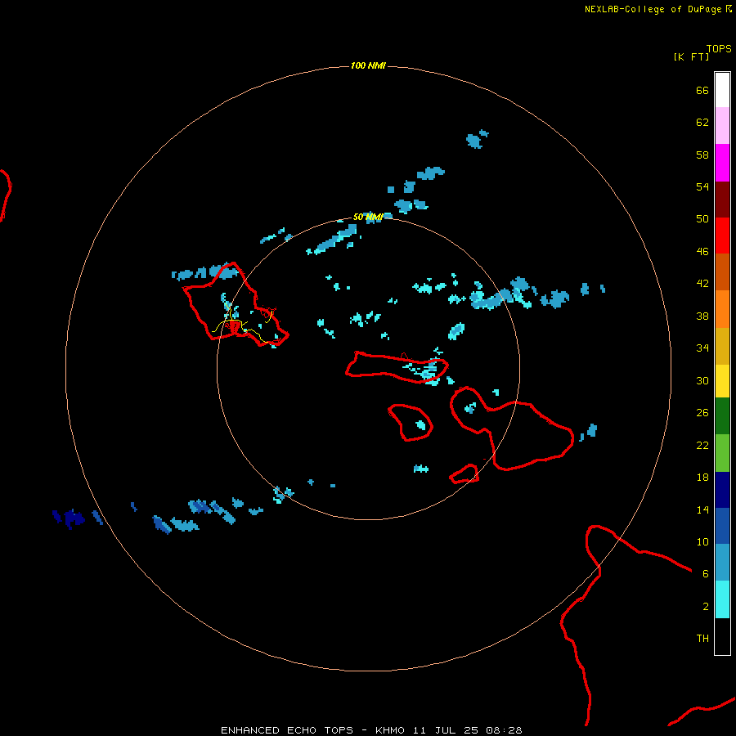Click the dark orange 46 legend swatch
Image resolution: width=736 pixels, height=736 pixels.
point(722,272)
